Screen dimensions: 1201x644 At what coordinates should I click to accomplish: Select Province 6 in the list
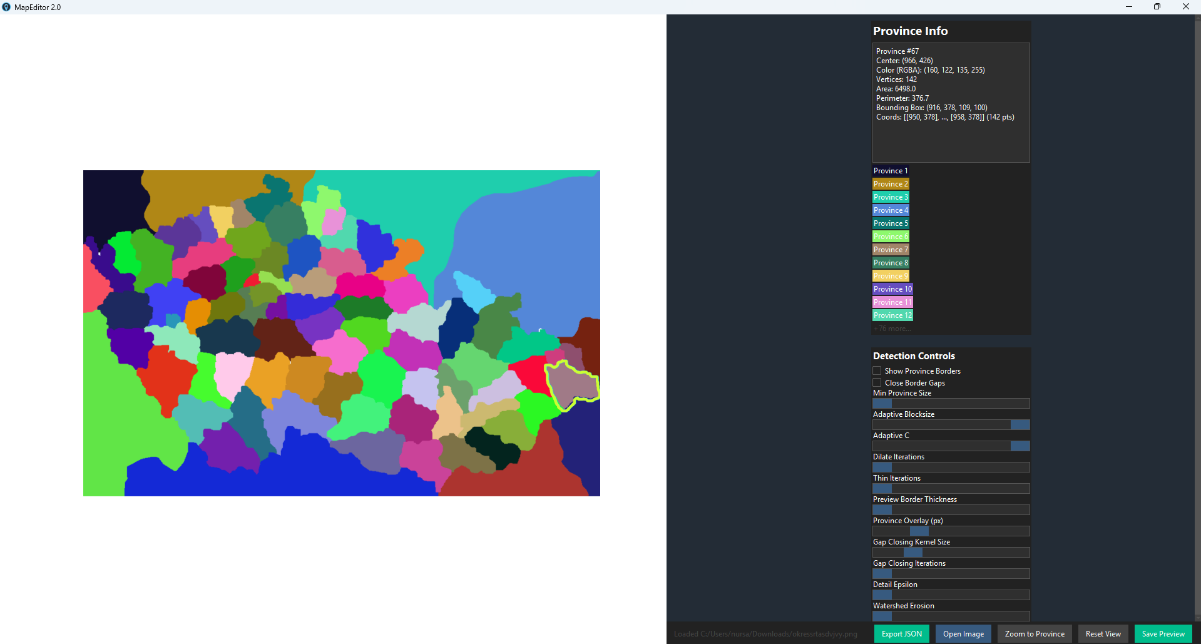(x=890, y=236)
